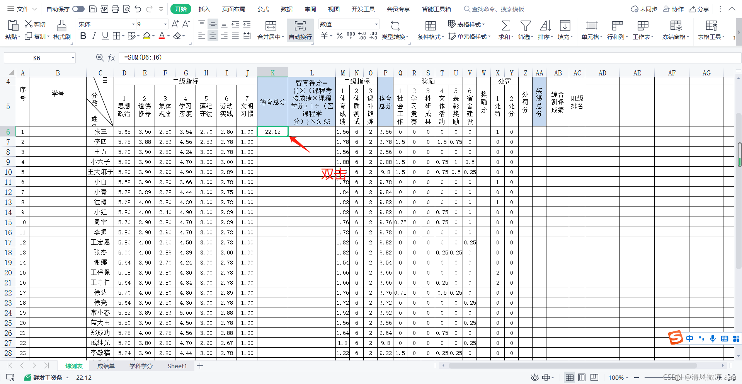The image size is (742, 384).
Task: Click the percent style icon
Action: [339, 36]
